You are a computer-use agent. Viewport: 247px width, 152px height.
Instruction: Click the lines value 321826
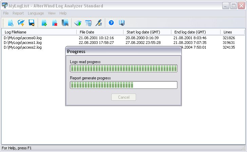pyautogui.click(x=229, y=38)
